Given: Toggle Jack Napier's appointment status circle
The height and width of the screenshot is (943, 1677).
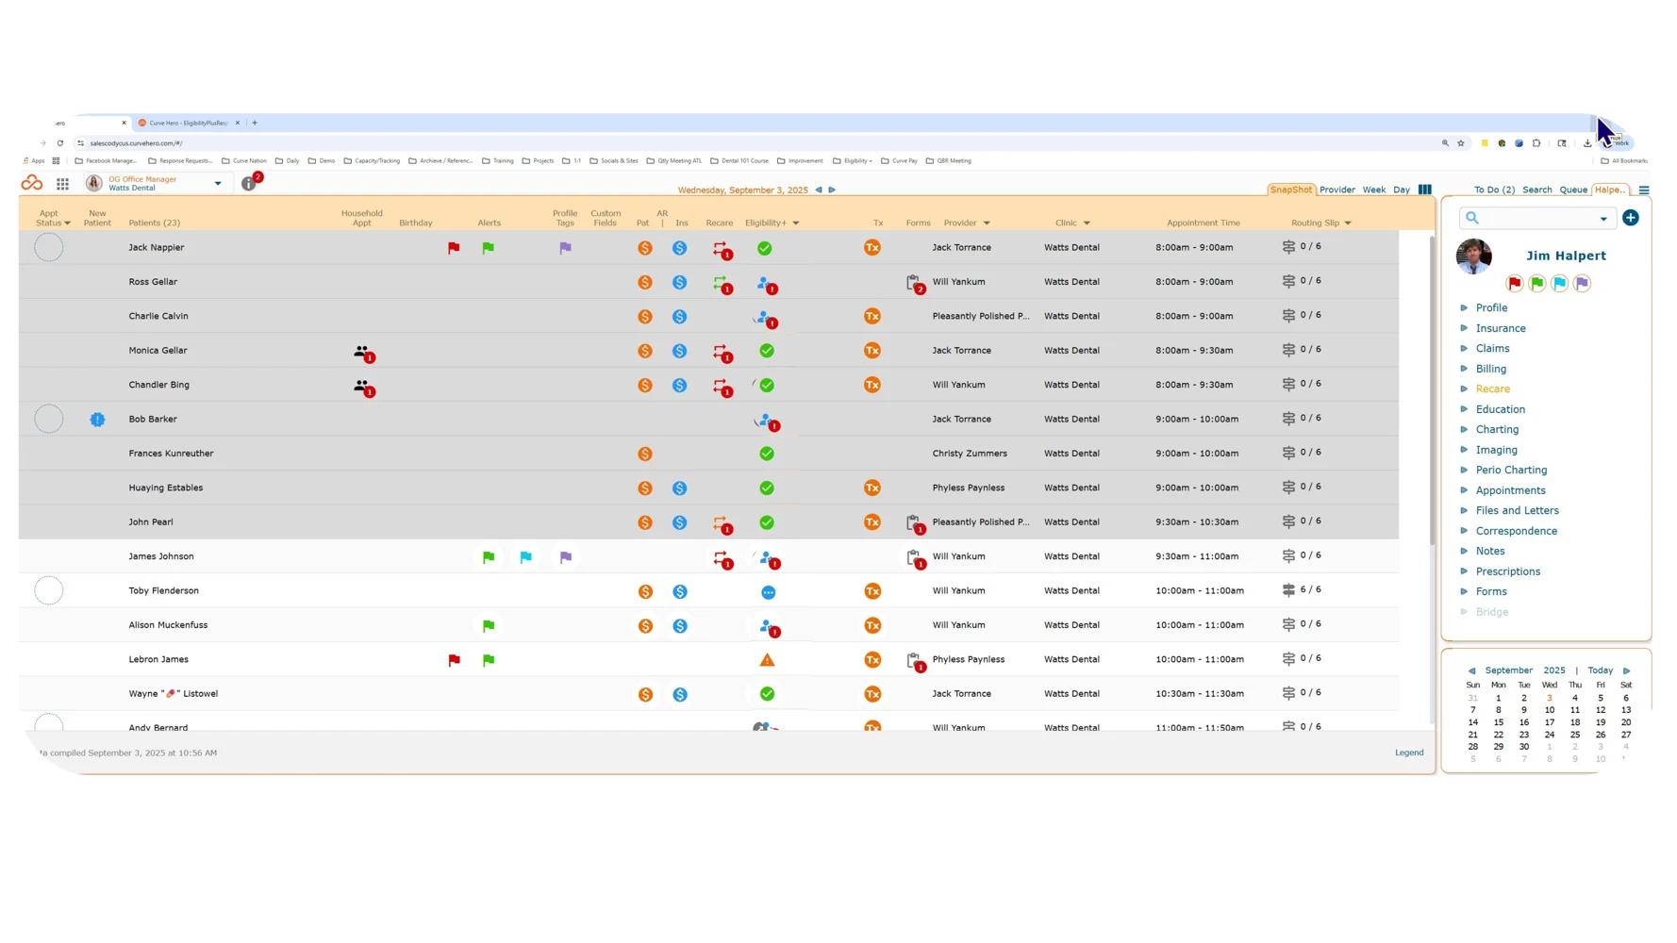Looking at the screenshot, I should [49, 247].
